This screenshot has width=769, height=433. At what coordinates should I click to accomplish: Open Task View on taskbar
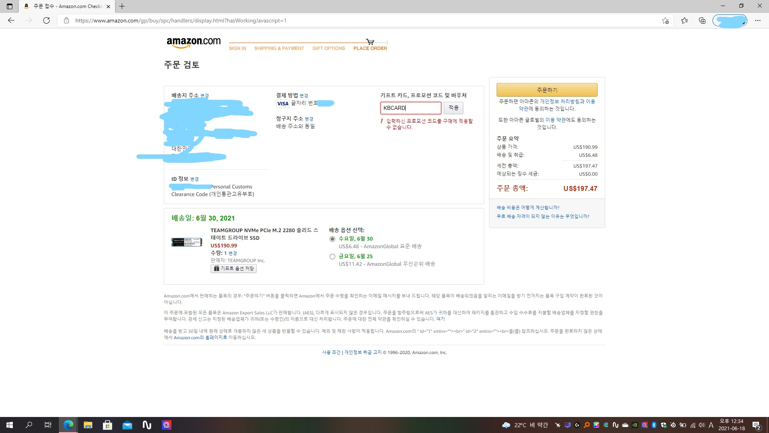[x=48, y=425]
